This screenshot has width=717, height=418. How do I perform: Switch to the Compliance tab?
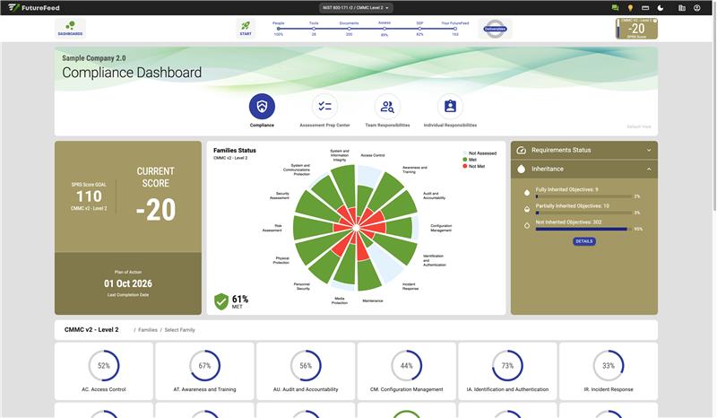pos(262,110)
